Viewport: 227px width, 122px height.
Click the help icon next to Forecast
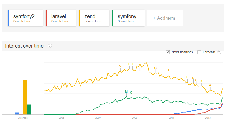pos(219,52)
